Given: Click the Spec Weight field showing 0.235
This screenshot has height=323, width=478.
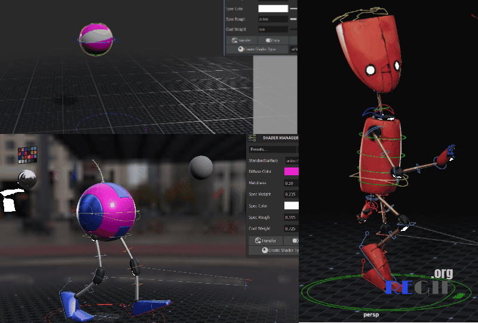Looking at the screenshot, I should click(x=291, y=194).
